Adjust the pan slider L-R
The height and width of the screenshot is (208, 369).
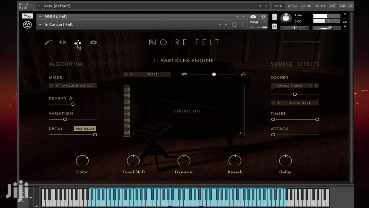[295, 28]
